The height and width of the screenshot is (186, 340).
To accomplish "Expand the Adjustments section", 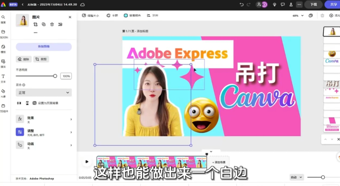I will coord(44,132).
